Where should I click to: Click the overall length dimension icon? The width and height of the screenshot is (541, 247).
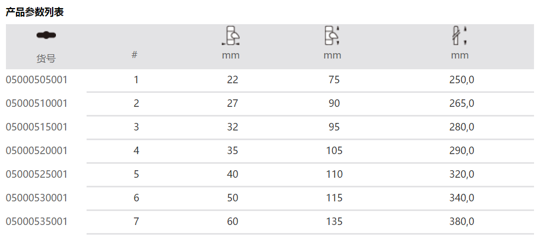[459, 35]
